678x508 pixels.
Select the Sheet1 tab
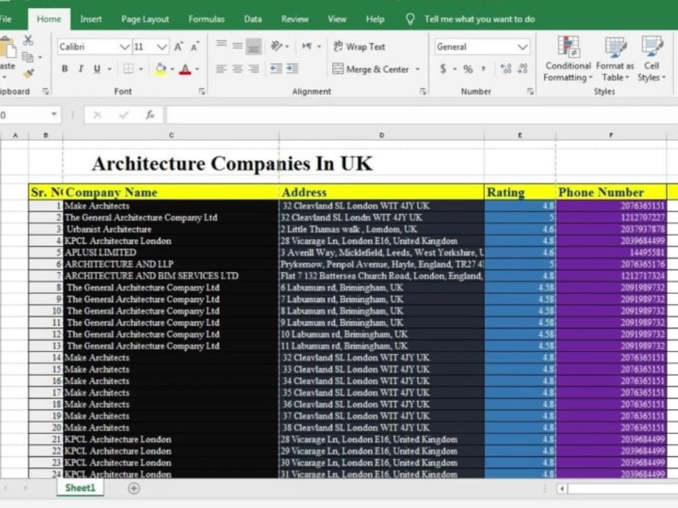(80, 488)
